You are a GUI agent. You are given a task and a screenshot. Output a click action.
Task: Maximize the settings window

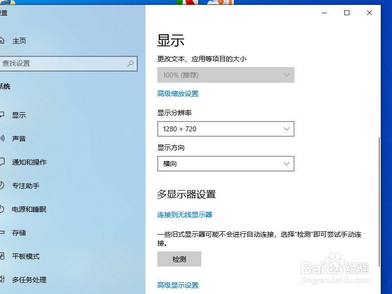347,13
